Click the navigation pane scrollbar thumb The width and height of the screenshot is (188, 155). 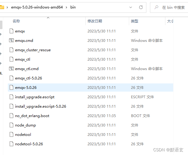click(1, 25)
